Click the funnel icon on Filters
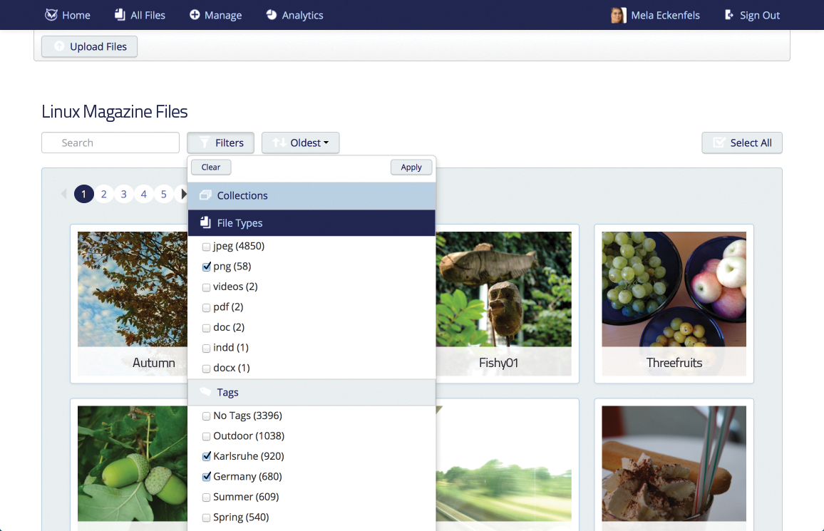824x531 pixels. 205,143
